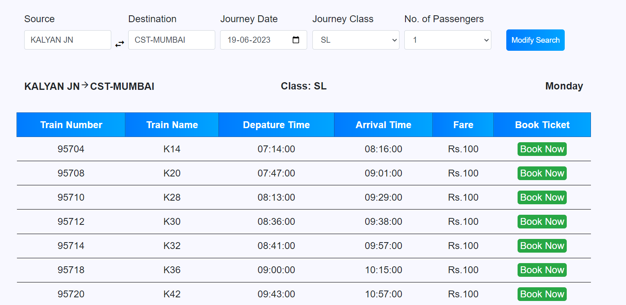Image resolution: width=626 pixels, height=305 pixels.
Task: Click the Destination input field
Action: pos(171,40)
